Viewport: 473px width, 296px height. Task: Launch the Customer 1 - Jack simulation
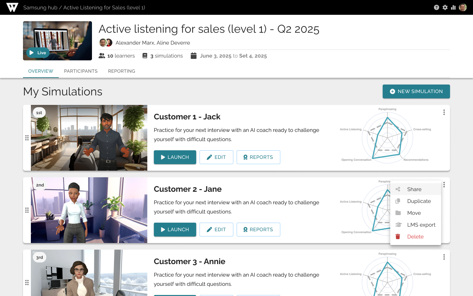click(x=175, y=157)
